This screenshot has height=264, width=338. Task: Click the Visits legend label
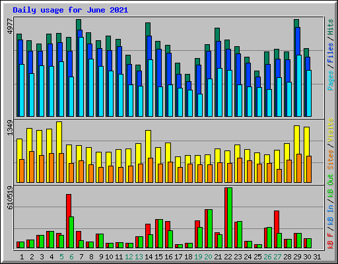[330, 131]
